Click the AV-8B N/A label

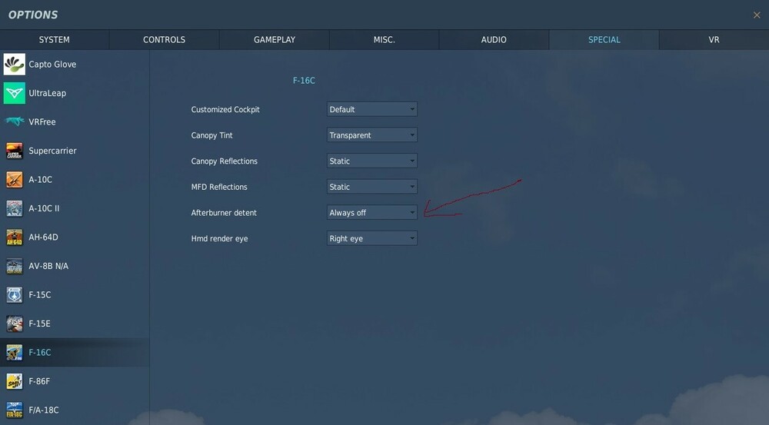coord(48,266)
